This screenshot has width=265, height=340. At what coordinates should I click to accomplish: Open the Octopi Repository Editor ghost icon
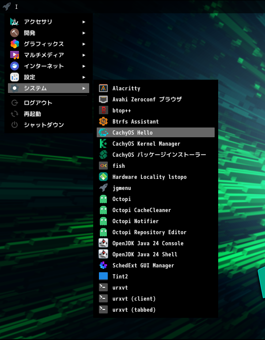103,232
